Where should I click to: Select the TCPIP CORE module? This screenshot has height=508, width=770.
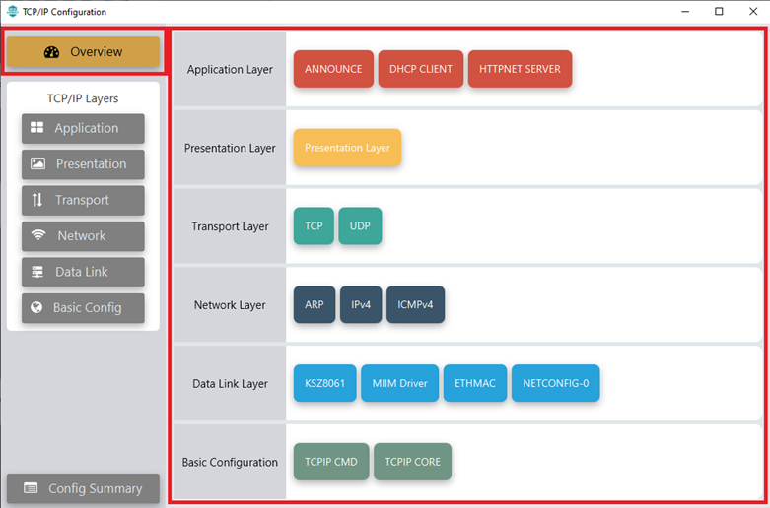pyautogui.click(x=412, y=462)
